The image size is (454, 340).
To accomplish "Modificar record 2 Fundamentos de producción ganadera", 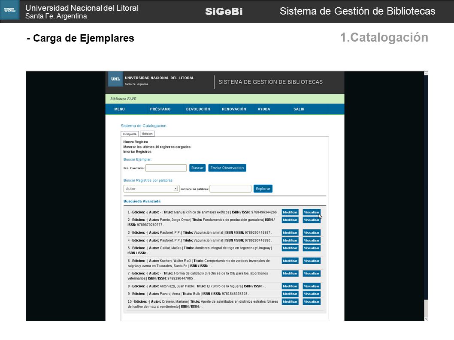I will (290, 220).
